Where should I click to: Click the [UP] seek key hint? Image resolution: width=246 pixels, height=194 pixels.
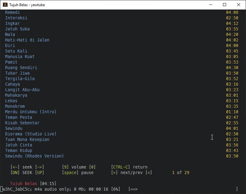[40, 173]
